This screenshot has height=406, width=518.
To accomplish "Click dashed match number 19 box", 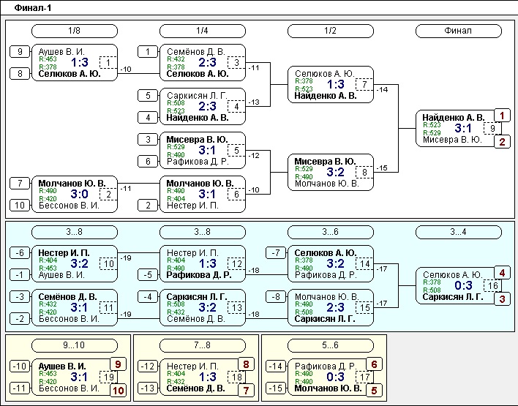I will pos(108,377).
